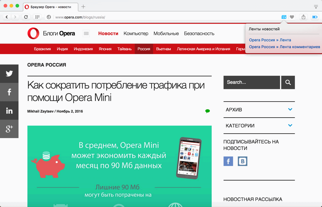Click the OPERA РОССИЯ section heading

tap(47, 65)
